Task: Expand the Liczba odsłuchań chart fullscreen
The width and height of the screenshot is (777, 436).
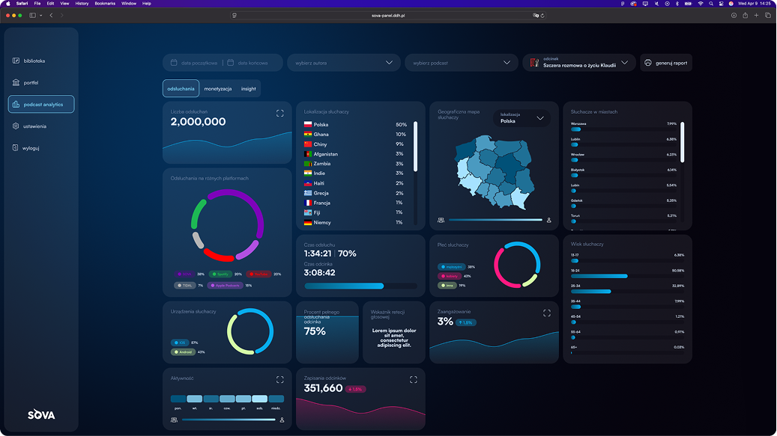Action: [279, 114]
